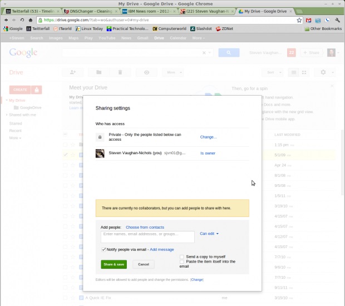Image resolution: width=345 pixels, height=306 pixels.
Task: Open the Linux Today bookmark
Action: point(89,28)
